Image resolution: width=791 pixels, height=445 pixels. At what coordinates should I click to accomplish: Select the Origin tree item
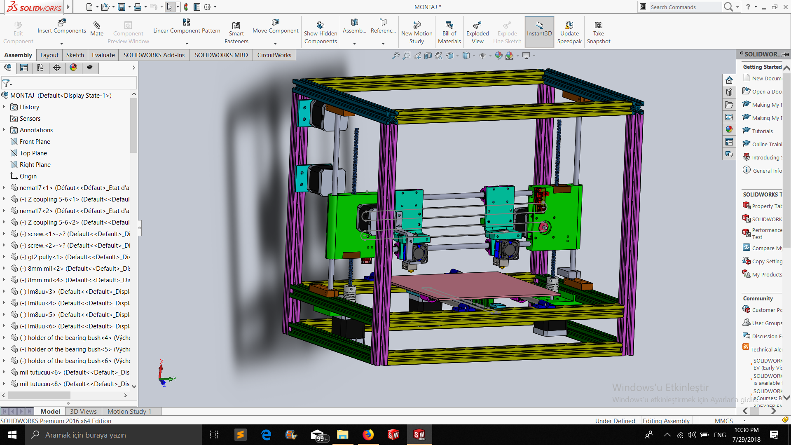[28, 176]
